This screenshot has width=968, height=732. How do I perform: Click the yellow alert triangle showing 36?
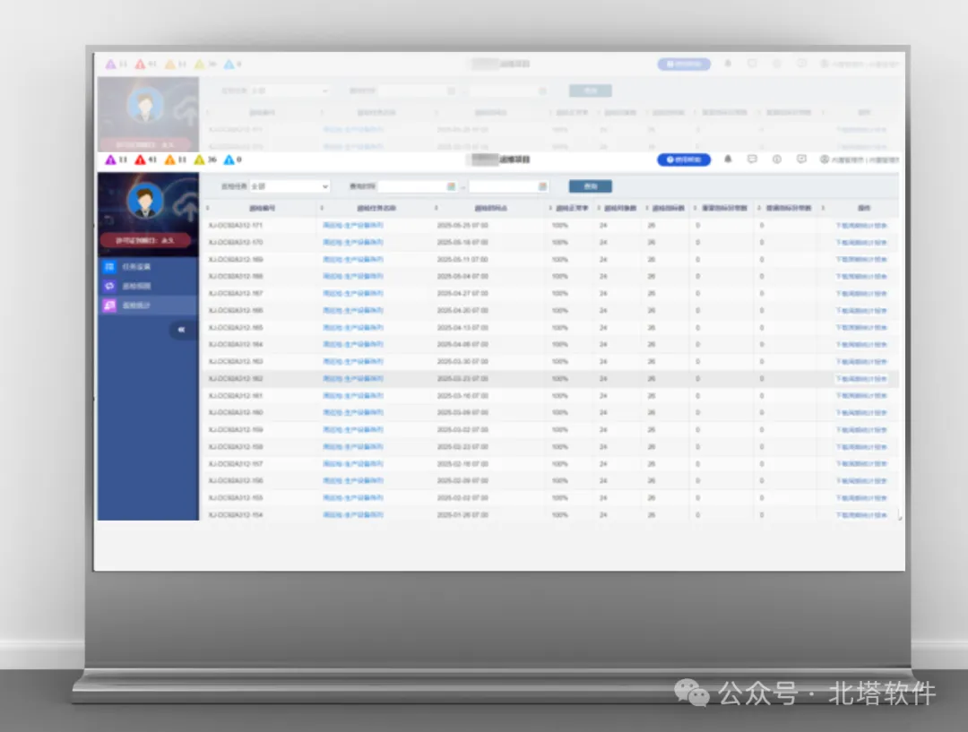[199, 159]
